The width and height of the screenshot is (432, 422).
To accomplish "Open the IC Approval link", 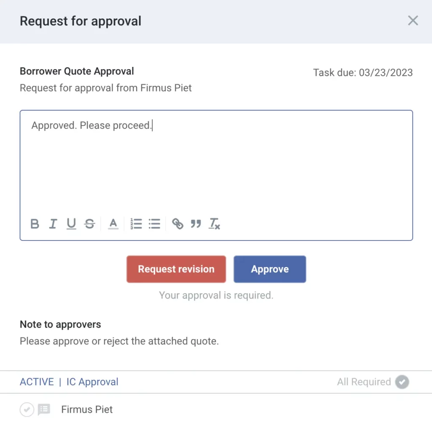I will click(92, 382).
